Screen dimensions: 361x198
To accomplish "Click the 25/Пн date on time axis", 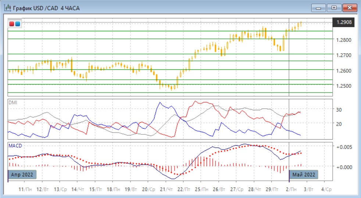I will (x=201, y=190).
